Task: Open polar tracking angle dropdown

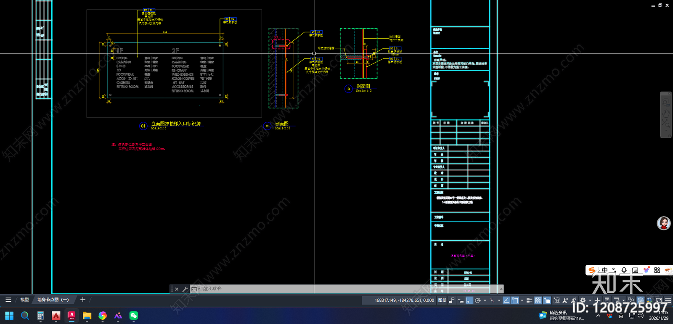Action: 485,300
